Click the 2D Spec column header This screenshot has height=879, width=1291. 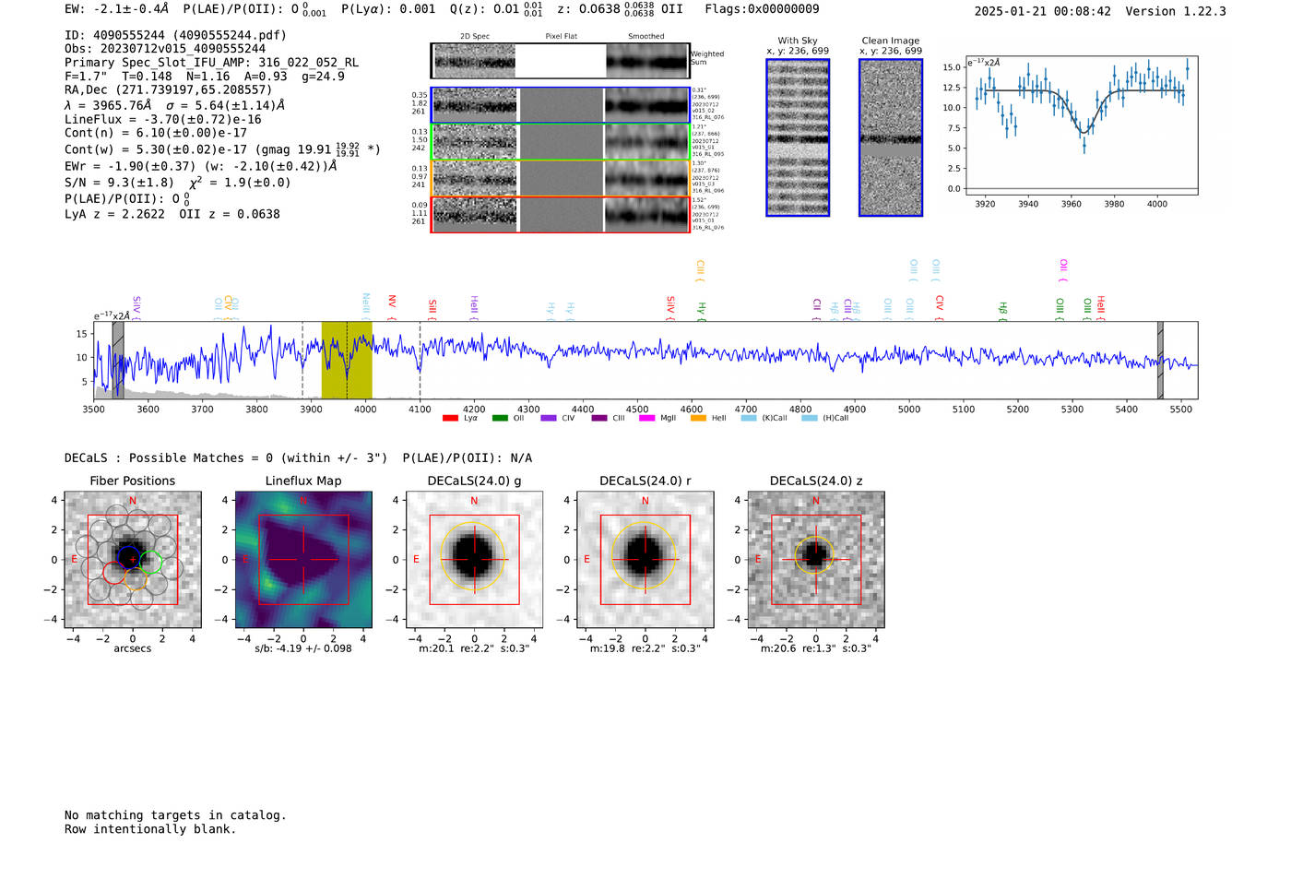(475, 37)
